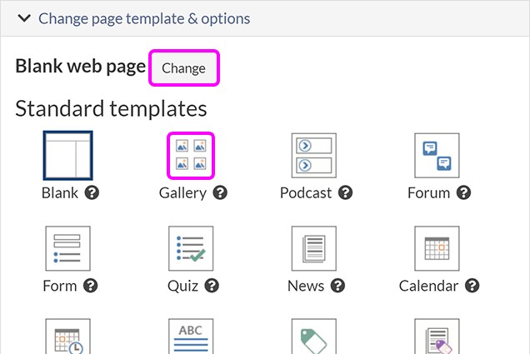This screenshot has height=354, width=530.
Task: Pick the Podcast template icon
Action: pos(314,156)
